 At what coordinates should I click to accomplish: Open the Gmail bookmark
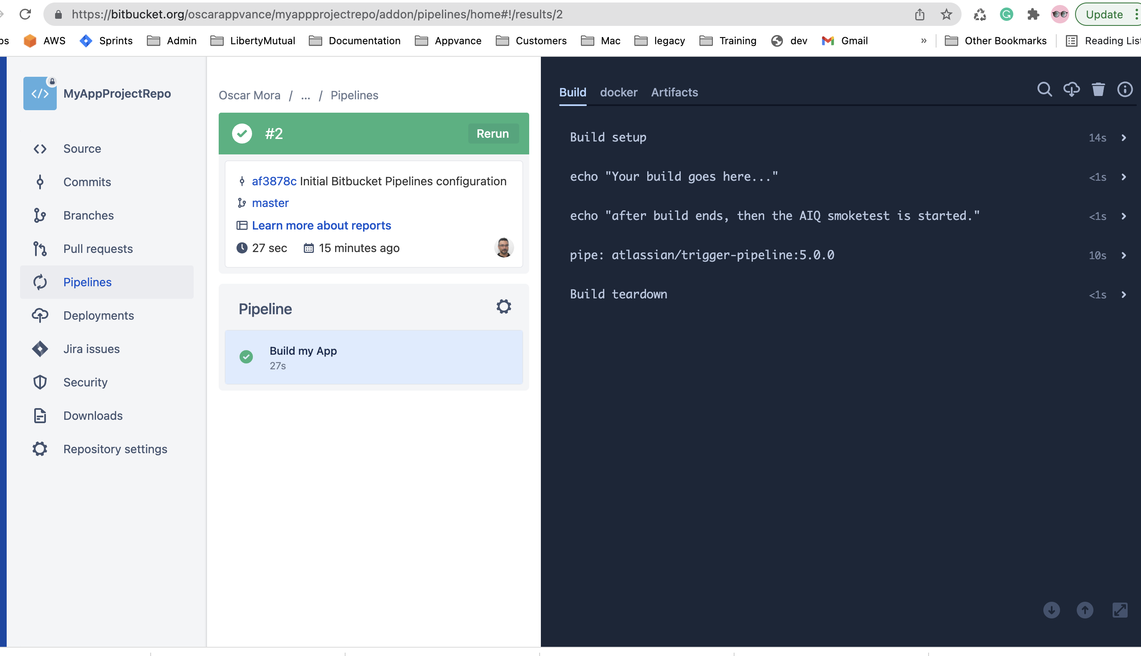[x=845, y=40]
